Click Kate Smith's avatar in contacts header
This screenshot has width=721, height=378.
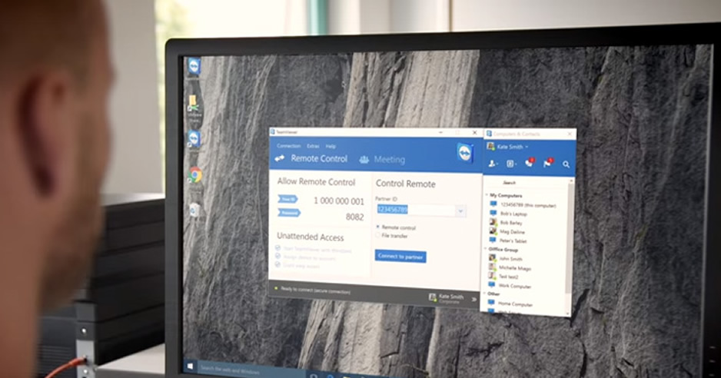pyautogui.click(x=490, y=146)
